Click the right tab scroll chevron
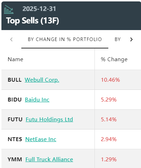Screen dimensions: 141x168 point(131,39)
